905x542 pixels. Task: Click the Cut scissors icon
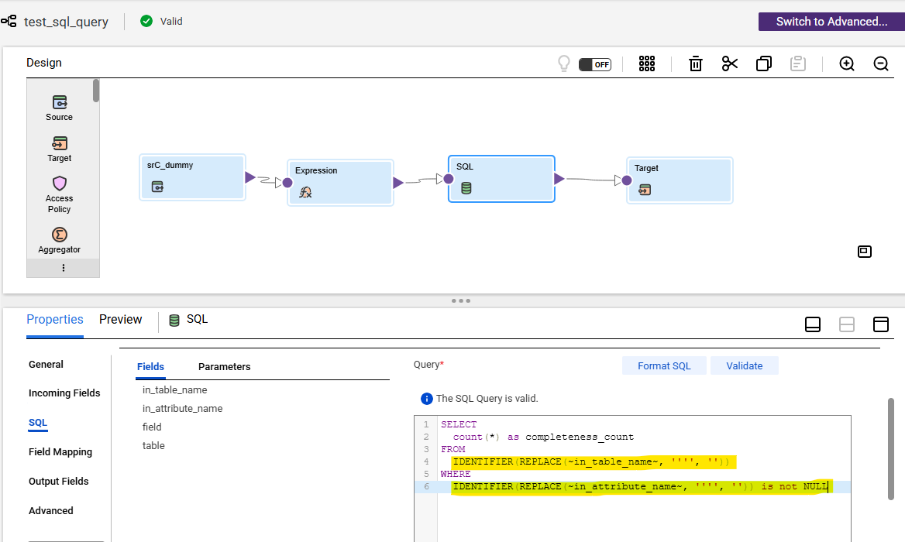pos(730,64)
